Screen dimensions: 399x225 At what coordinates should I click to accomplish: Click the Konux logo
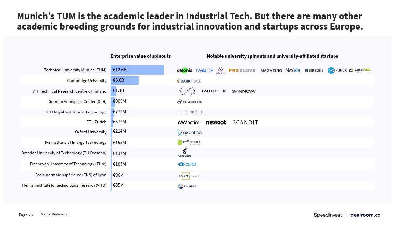[337, 70]
